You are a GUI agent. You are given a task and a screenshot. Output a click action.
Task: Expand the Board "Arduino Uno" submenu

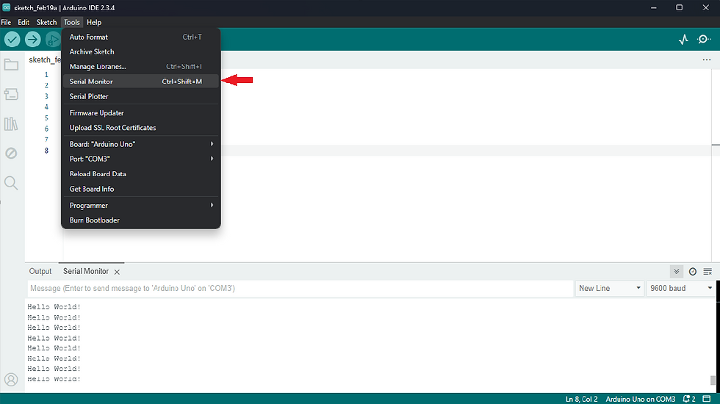[x=140, y=144]
